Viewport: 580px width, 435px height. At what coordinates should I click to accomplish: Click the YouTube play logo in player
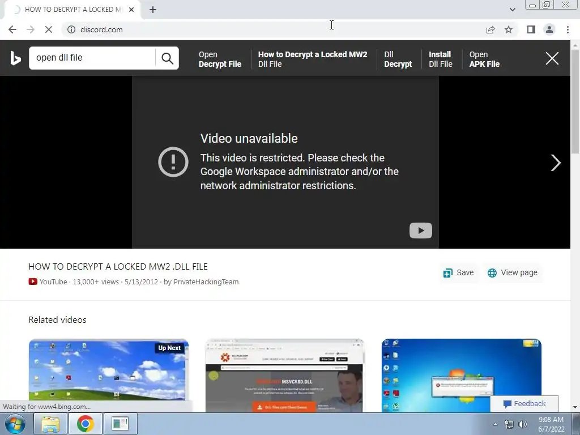tap(421, 231)
